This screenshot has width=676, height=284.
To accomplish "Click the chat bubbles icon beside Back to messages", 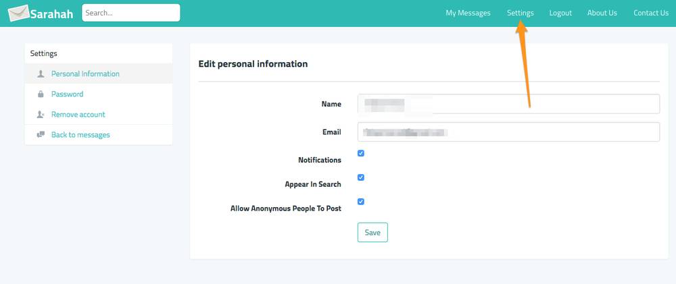I will [x=41, y=135].
